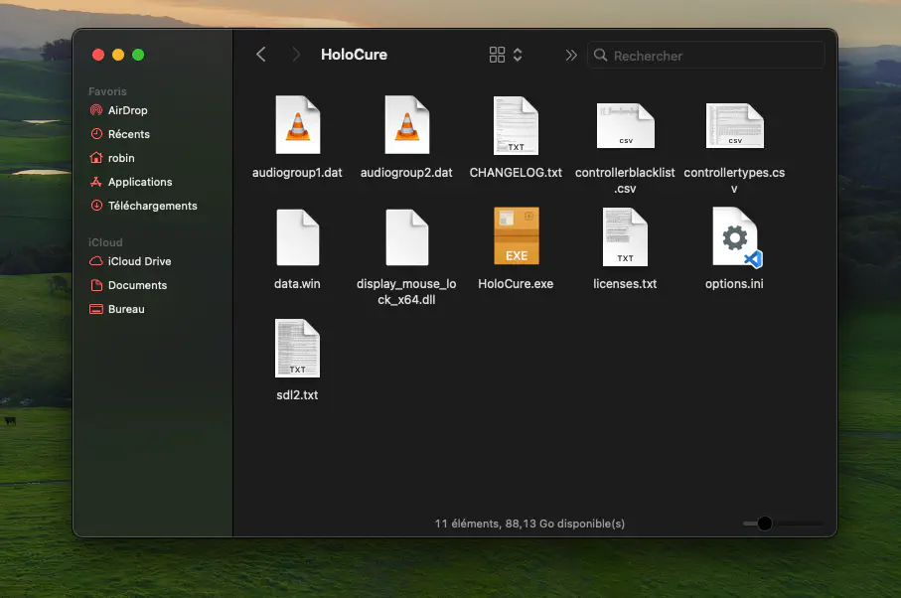Image resolution: width=901 pixels, height=598 pixels.
Task: Select the data.win file icon
Action: [297, 238]
